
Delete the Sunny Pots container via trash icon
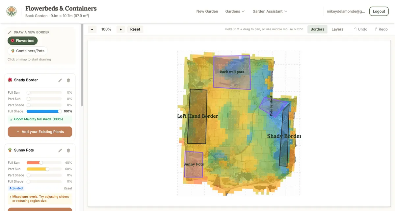coord(68,150)
